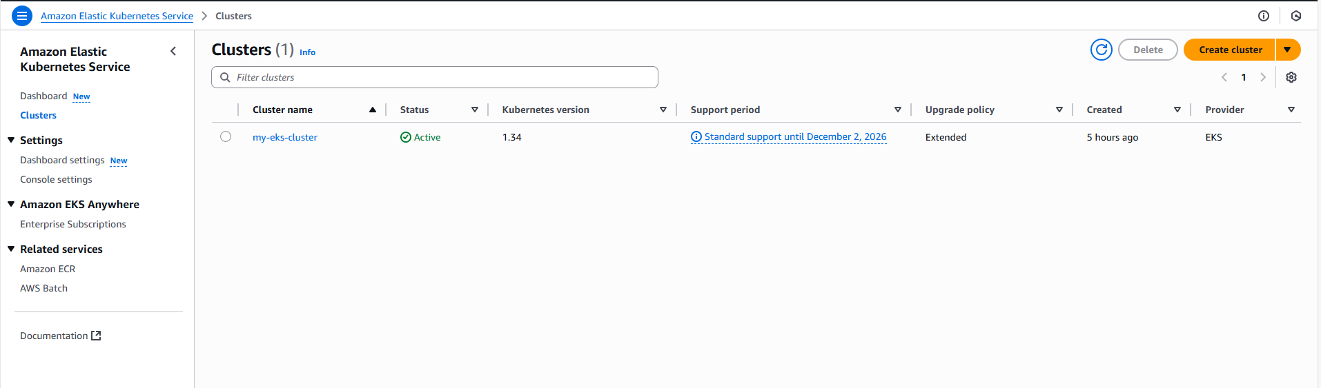
Task: Toggle sorting on the Status column
Action: [475, 110]
